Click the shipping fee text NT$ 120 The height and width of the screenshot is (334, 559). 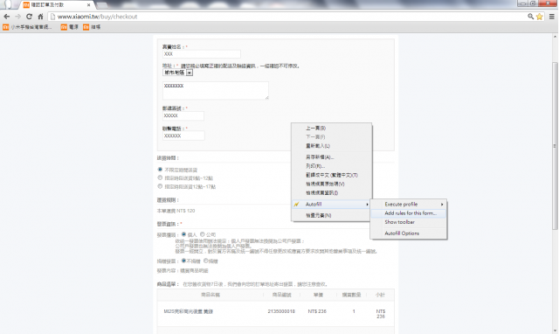point(185,211)
